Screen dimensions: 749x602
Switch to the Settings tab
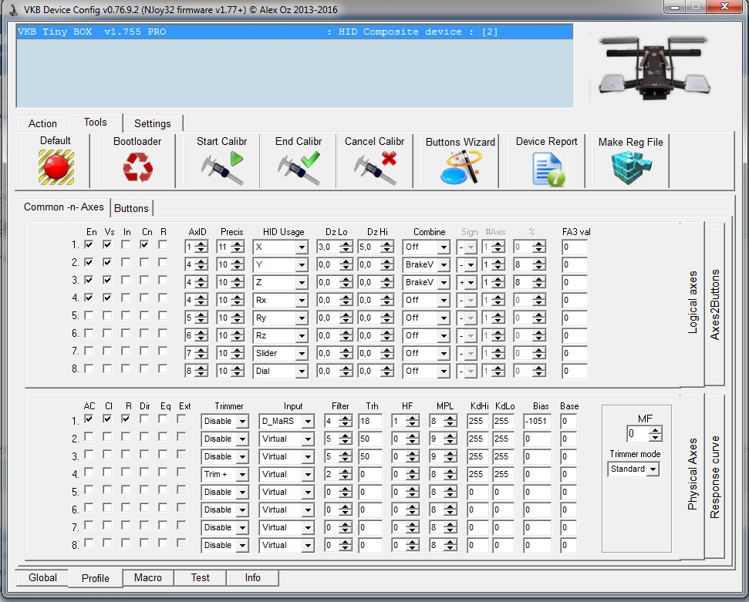pyautogui.click(x=153, y=123)
